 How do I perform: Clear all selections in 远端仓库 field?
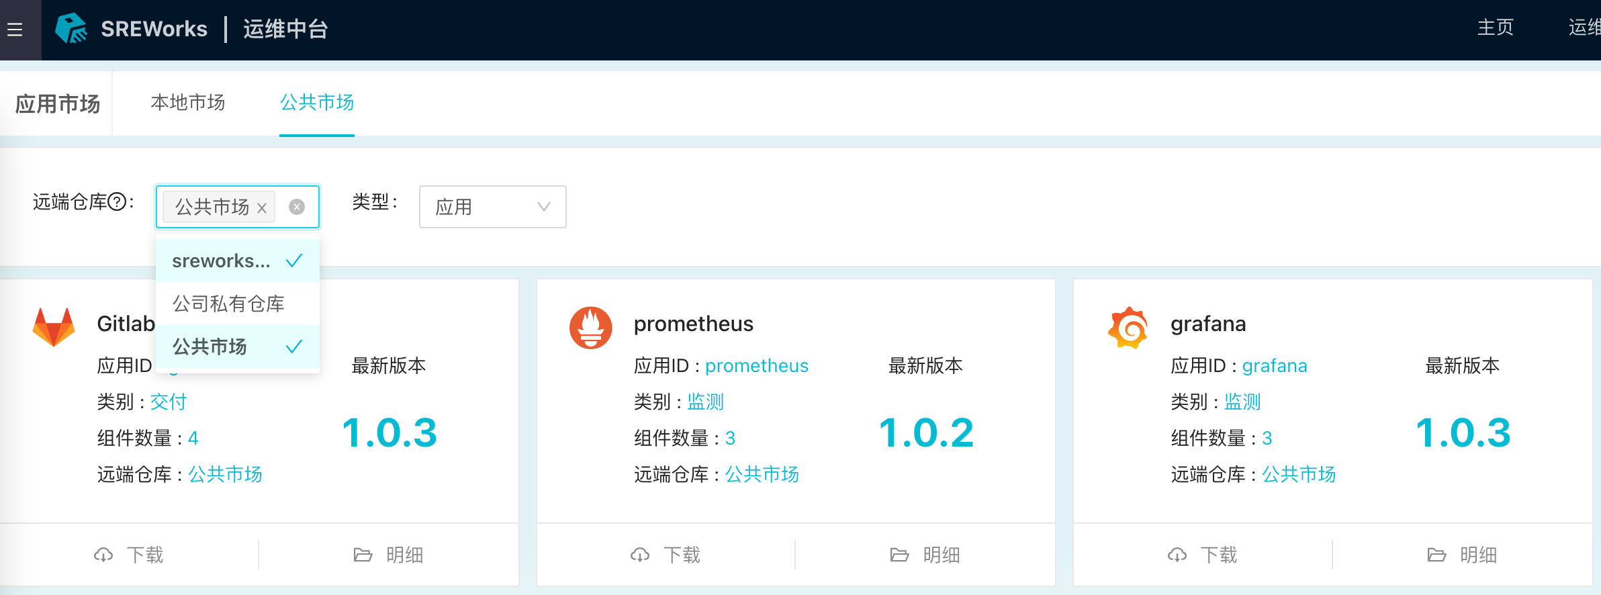297,207
